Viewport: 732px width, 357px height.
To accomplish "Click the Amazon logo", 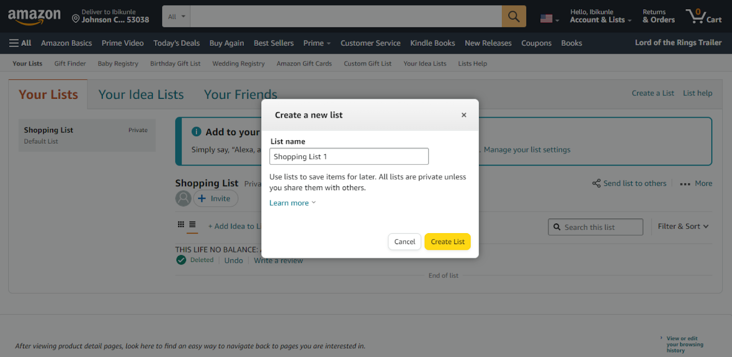I will pyautogui.click(x=34, y=17).
